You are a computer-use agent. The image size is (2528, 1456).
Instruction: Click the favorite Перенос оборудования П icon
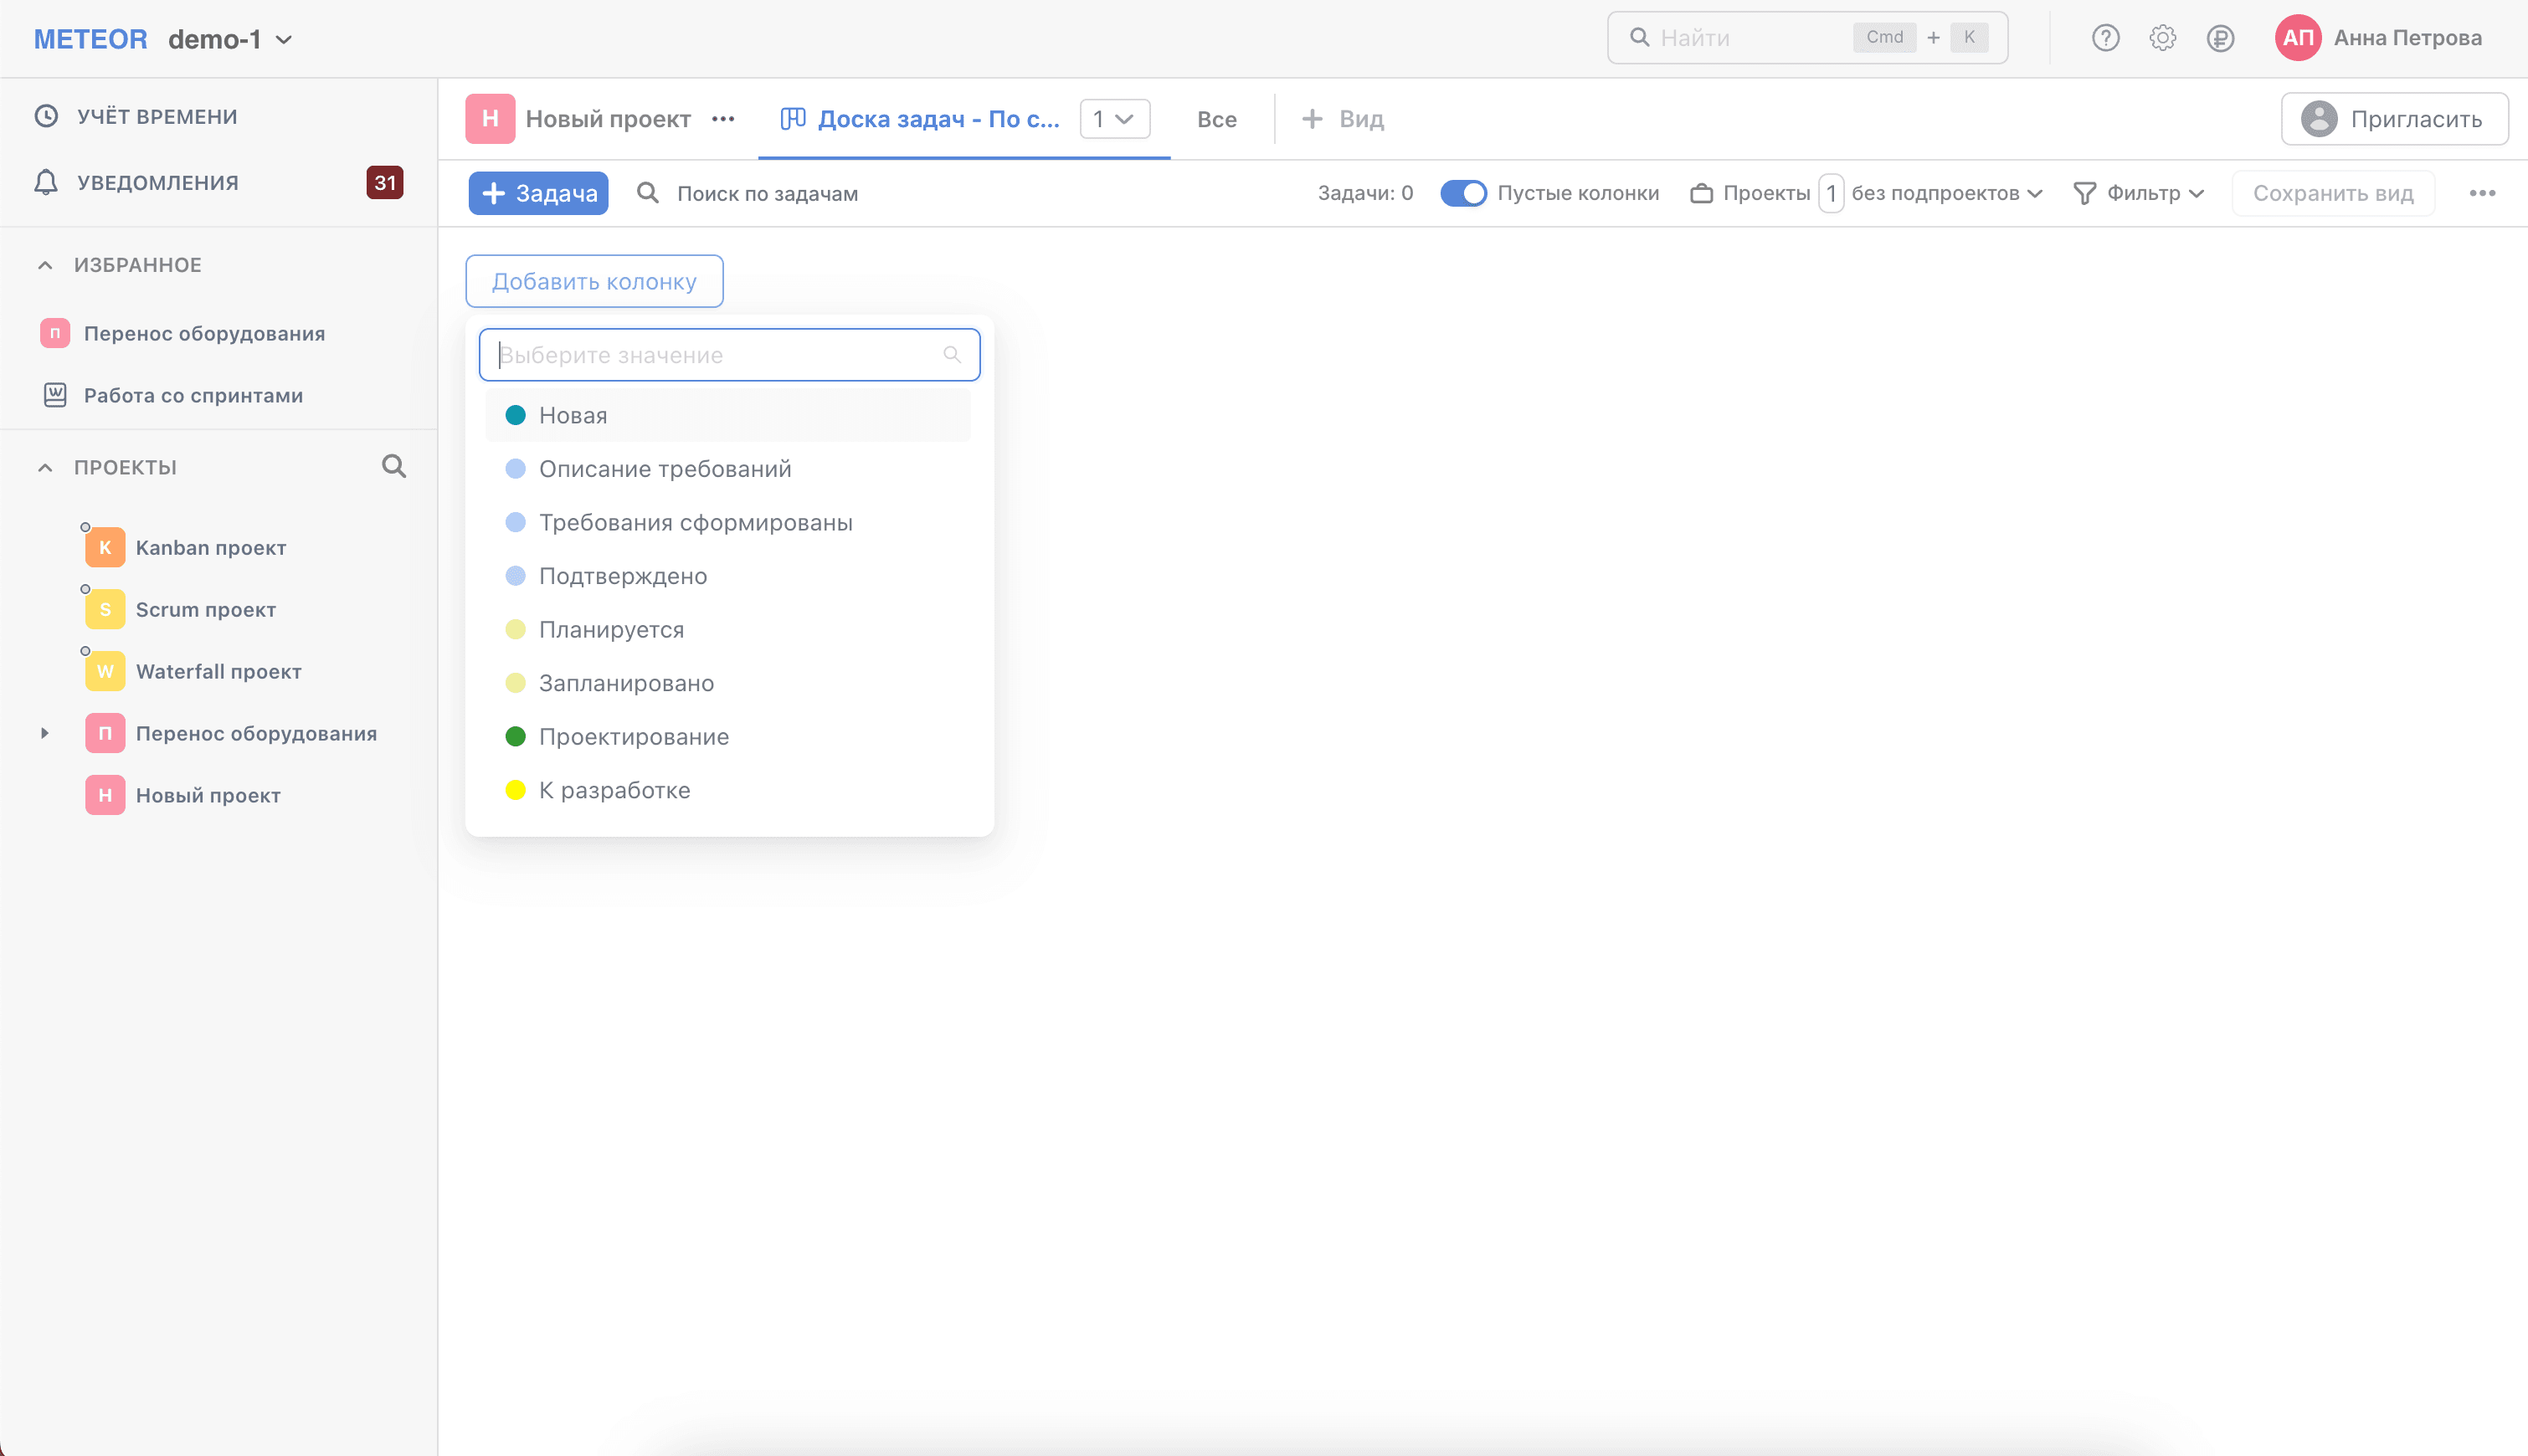click(55, 333)
